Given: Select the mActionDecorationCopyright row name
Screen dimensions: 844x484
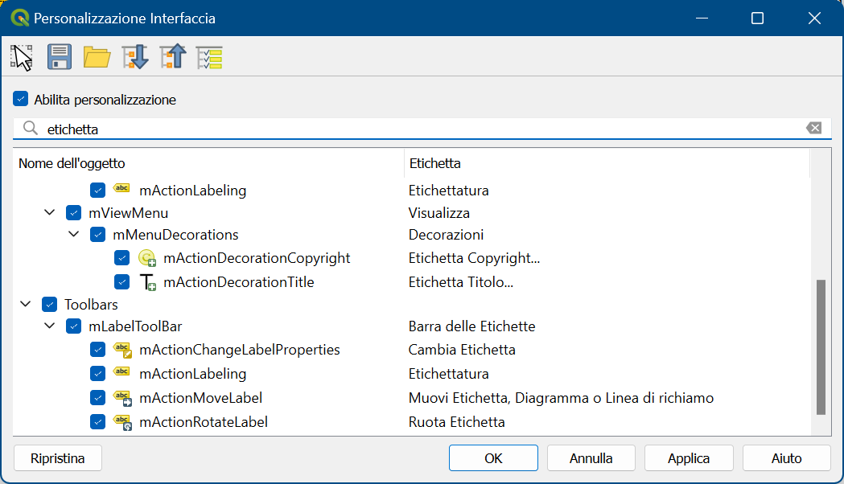Looking at the screenshot, I should click(x=257, y=258).
